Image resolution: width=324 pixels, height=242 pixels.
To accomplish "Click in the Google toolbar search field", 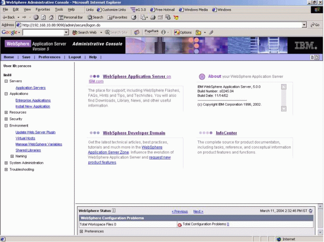I will point(44,32).
